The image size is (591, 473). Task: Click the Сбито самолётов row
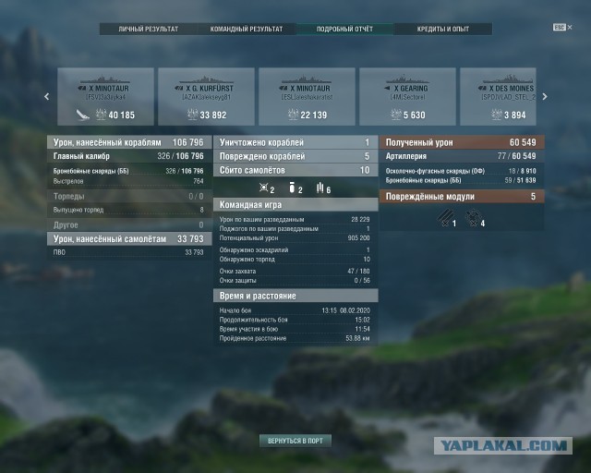(295, 170)
